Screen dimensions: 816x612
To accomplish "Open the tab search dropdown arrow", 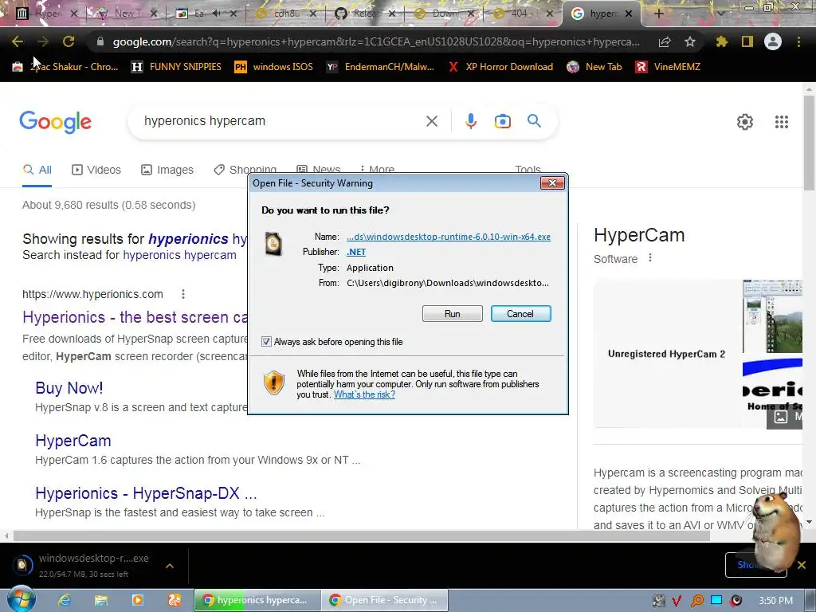I will pos(720,14).
